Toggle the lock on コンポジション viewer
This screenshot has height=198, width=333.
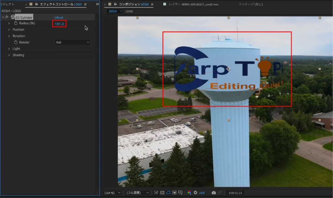pos(115,4)
